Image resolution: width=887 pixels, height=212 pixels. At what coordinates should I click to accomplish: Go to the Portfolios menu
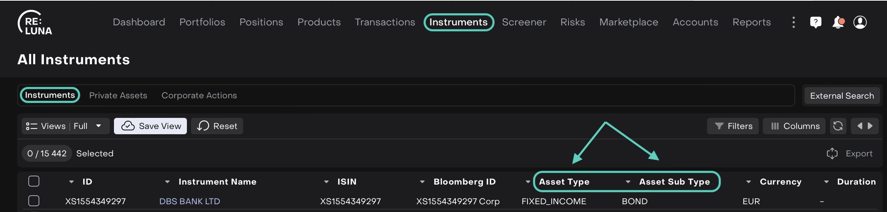click(202, 22)
